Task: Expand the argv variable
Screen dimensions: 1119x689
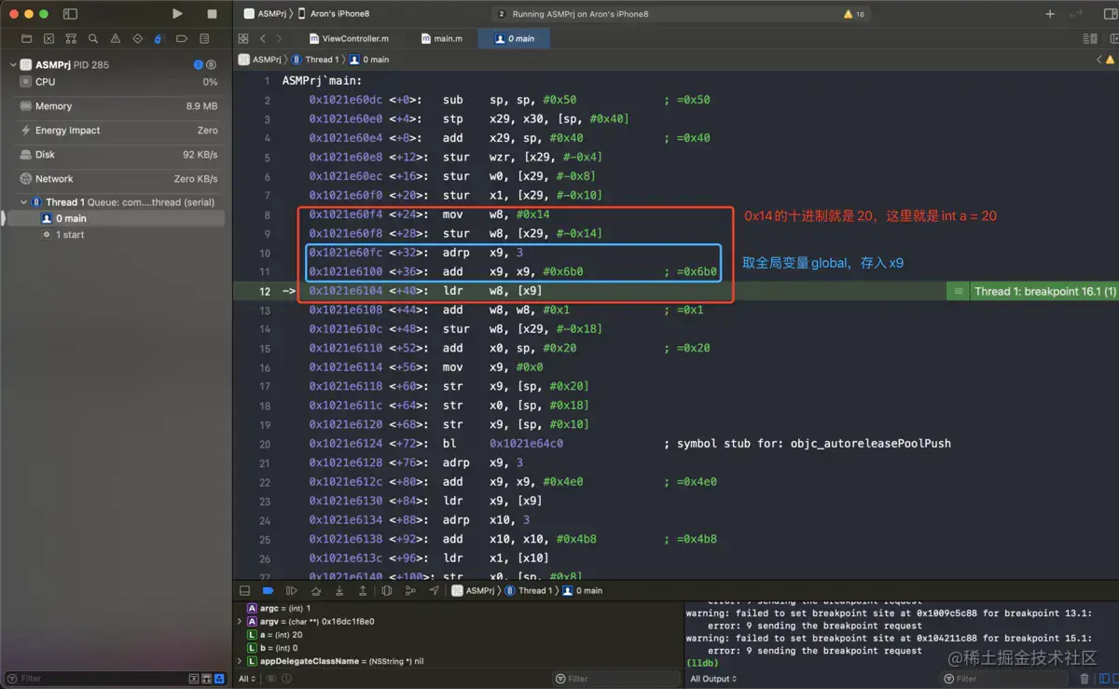Action: click(x=241, y=621)
